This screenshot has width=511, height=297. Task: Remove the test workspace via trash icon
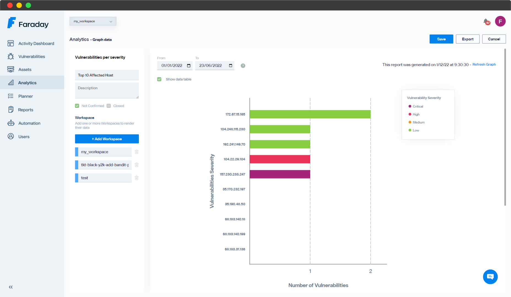tap(137, 178)
